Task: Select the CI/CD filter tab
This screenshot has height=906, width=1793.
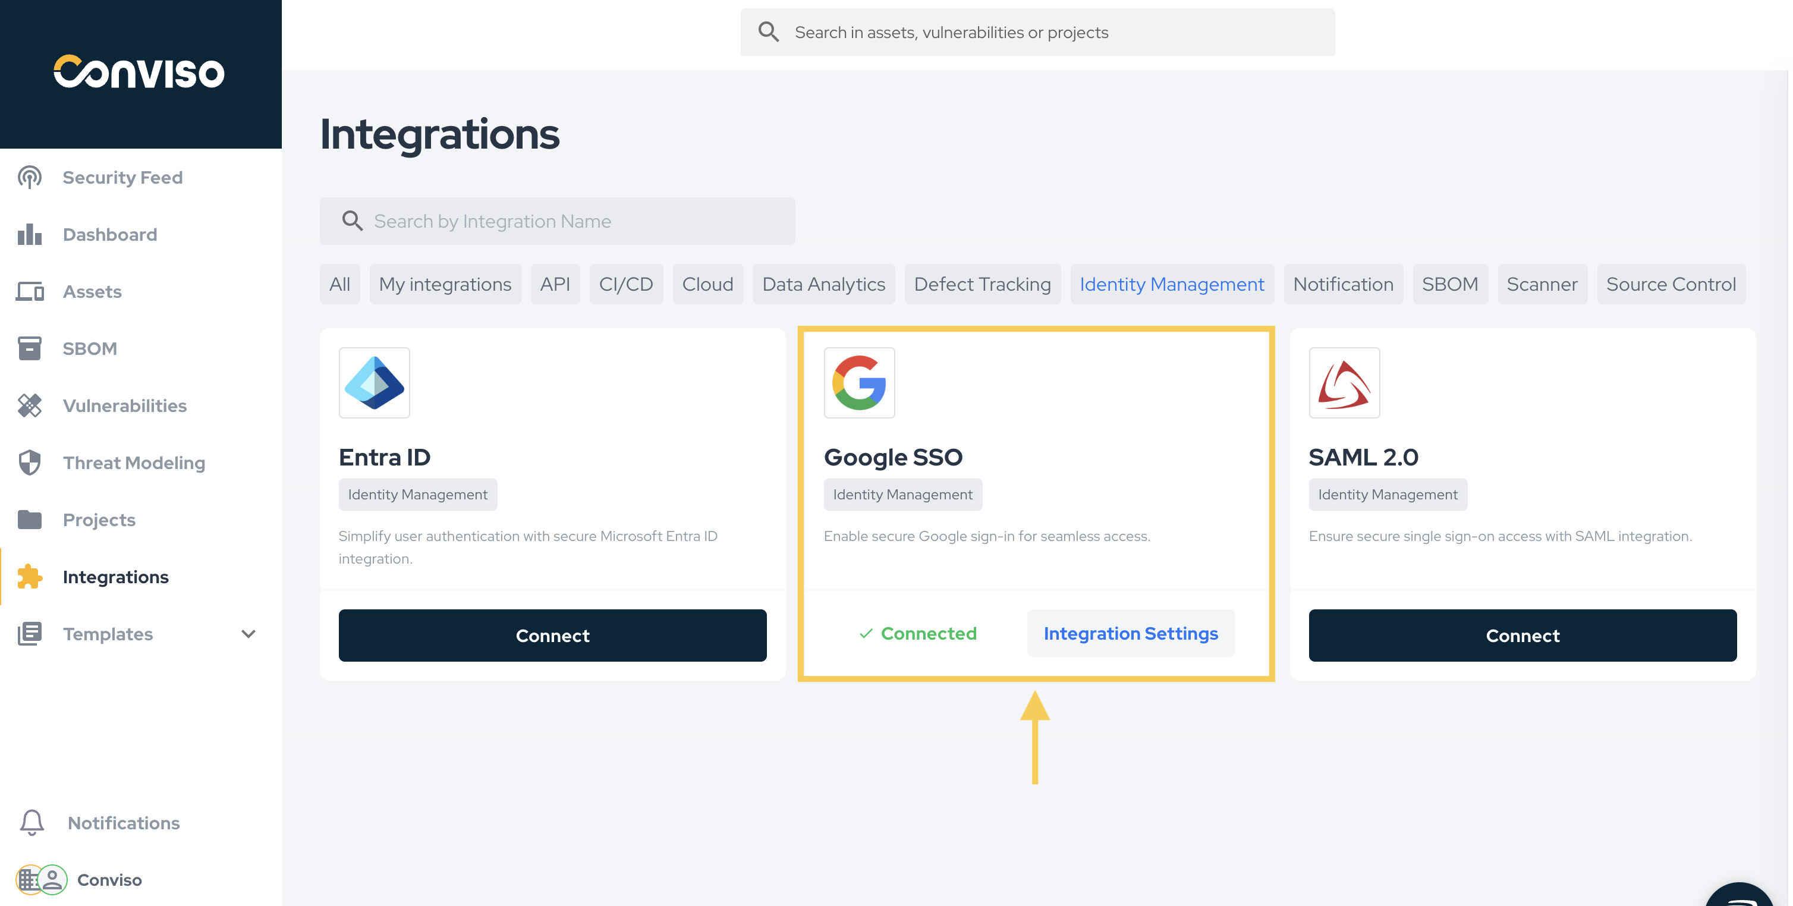Action: pos(626,284)
